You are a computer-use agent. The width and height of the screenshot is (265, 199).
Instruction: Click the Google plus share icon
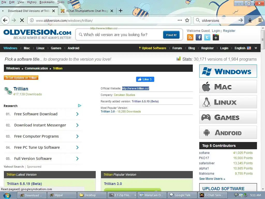(x=216, y=37)
